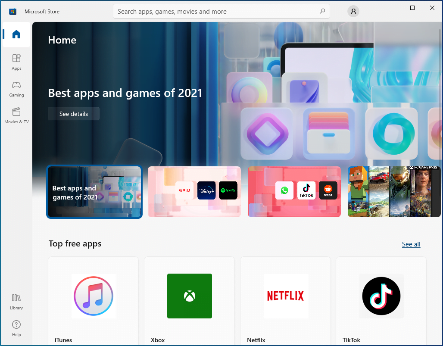Viewport: 443px width, 346px height.
Task: Select Best apps and games of 2021 thumbnail
Action: (x=94, y=192)
